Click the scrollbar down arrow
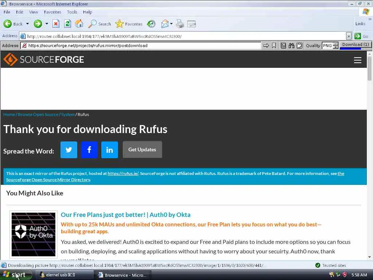 tap(369, 257)
